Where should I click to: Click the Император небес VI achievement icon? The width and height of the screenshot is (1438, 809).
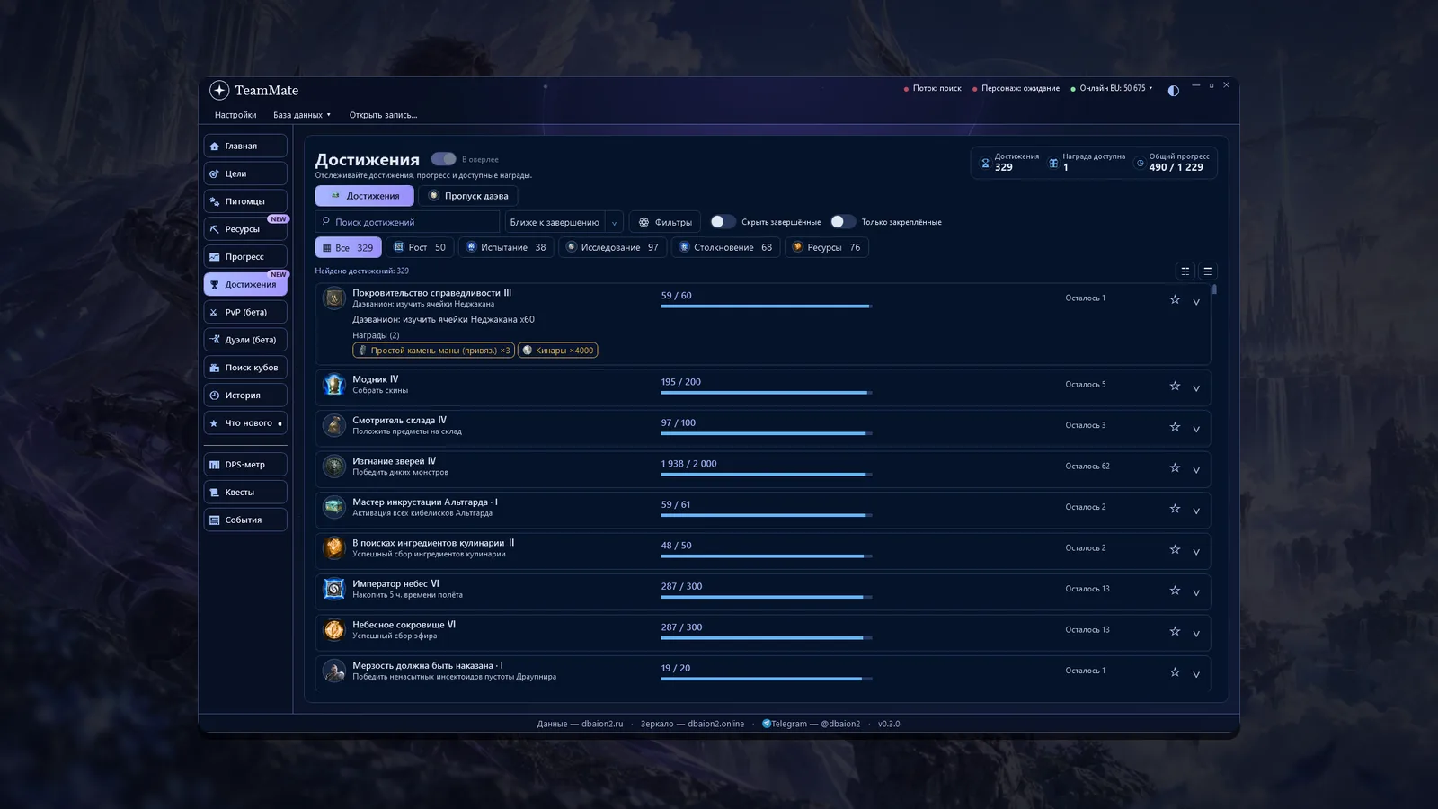[x=334, y=589]
